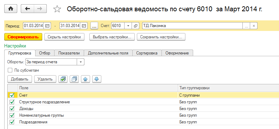Move selected field down arrow

(x=97, y=79)
